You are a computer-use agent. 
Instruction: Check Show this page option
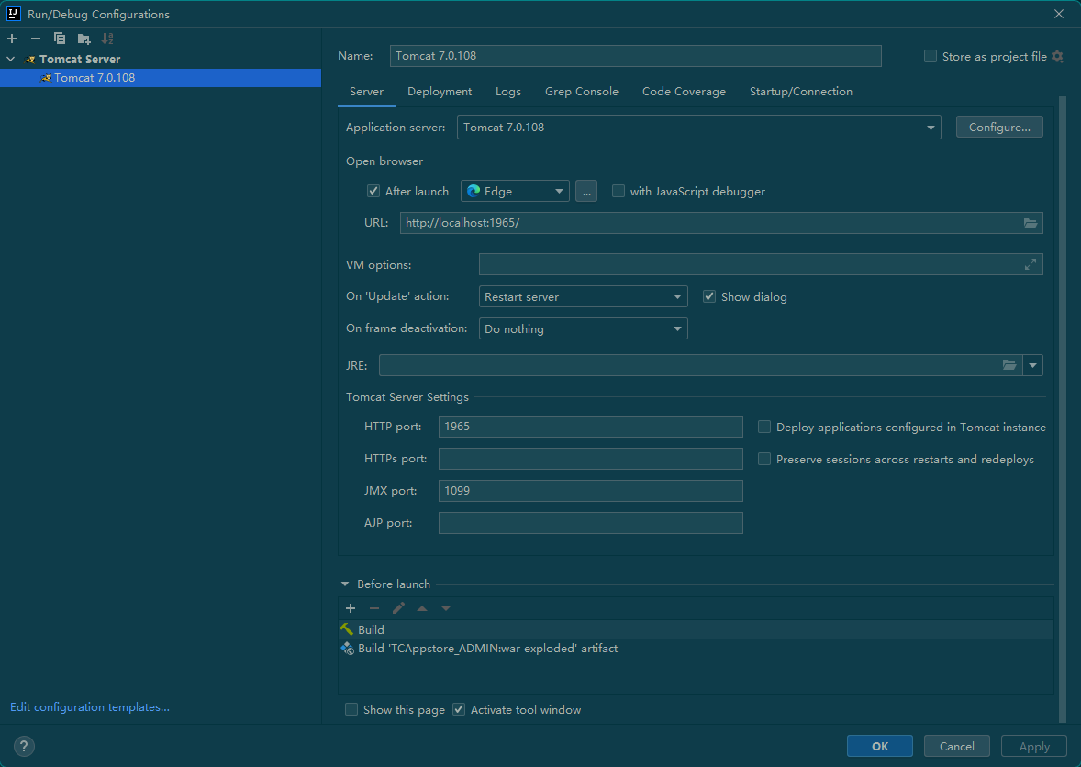click(351, 710)
